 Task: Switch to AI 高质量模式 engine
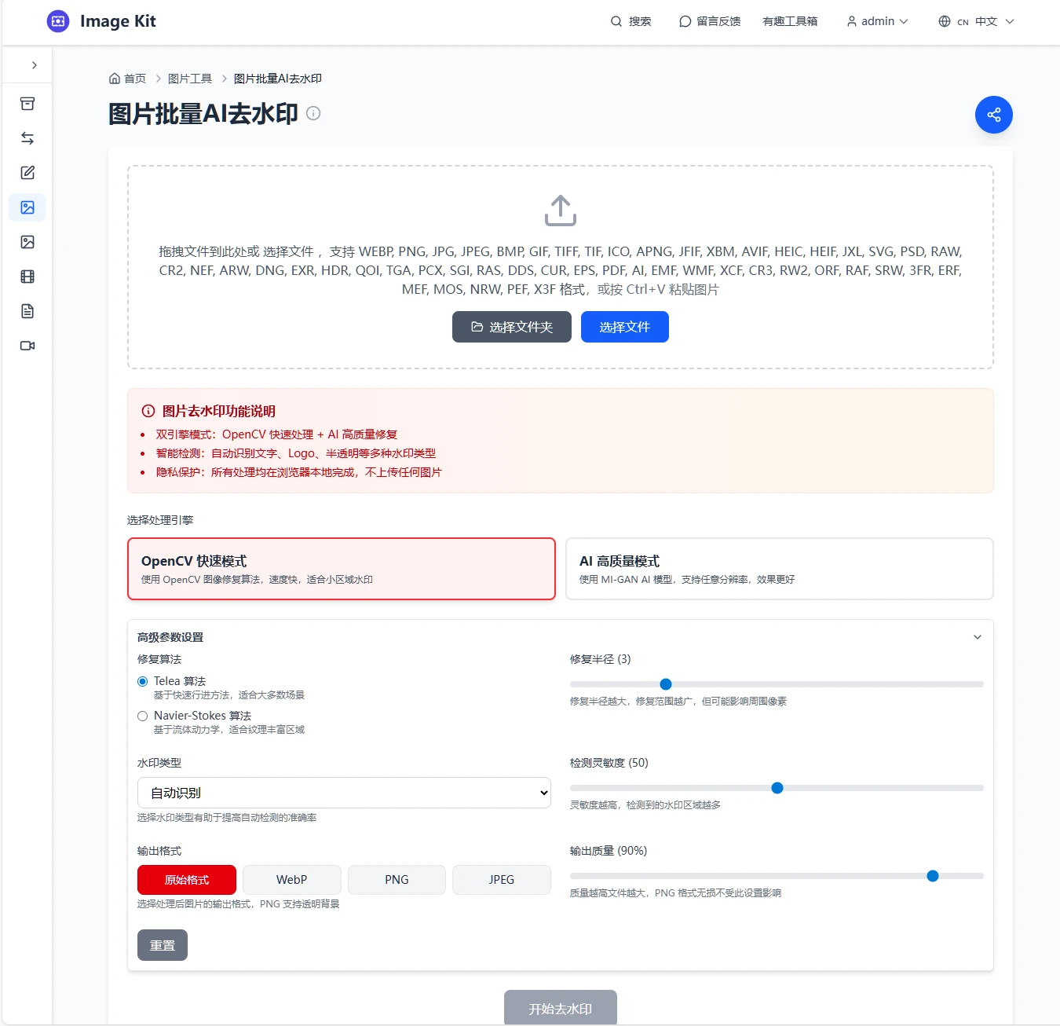coord(779,568)
